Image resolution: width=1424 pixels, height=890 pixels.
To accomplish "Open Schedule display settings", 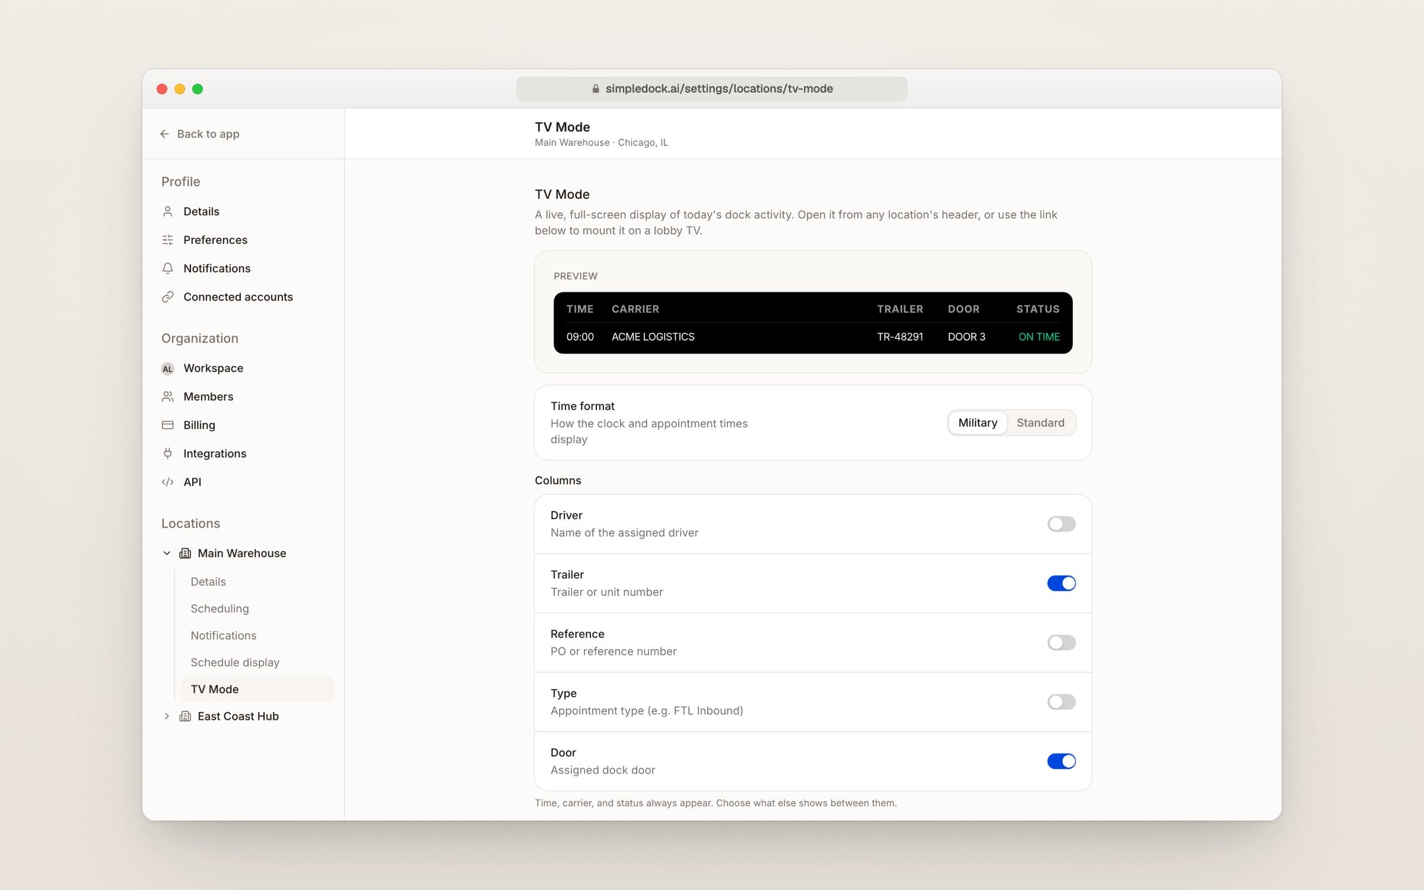I will 235,662.
